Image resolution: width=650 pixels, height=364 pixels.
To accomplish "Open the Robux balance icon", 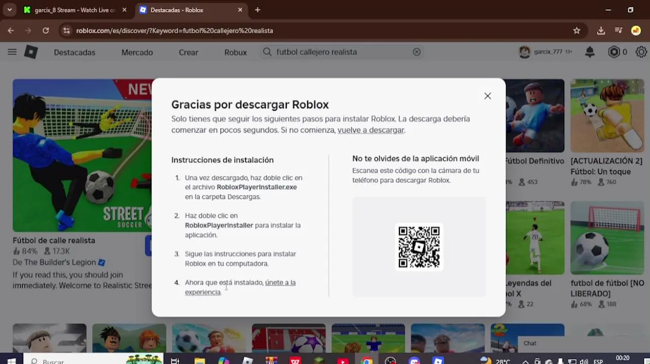I will click(x=614, y=52).
